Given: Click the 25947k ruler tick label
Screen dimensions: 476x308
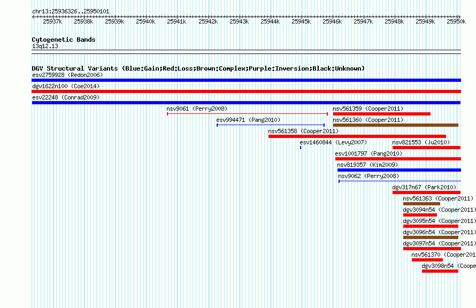Looking at the screenshot, I should tap(363, 21).
